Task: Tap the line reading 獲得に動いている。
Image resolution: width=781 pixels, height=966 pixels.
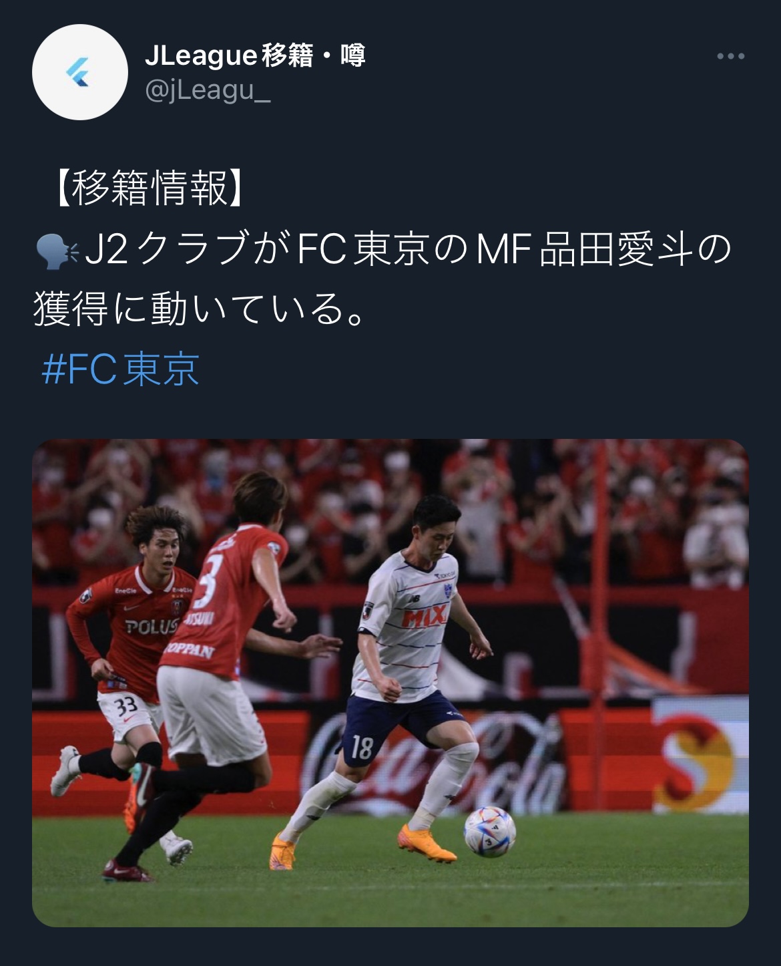Action: 199,309
